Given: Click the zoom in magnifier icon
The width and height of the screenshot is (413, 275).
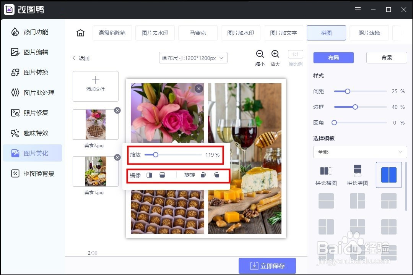Looking at the screenshot, I should pos(276,54).
